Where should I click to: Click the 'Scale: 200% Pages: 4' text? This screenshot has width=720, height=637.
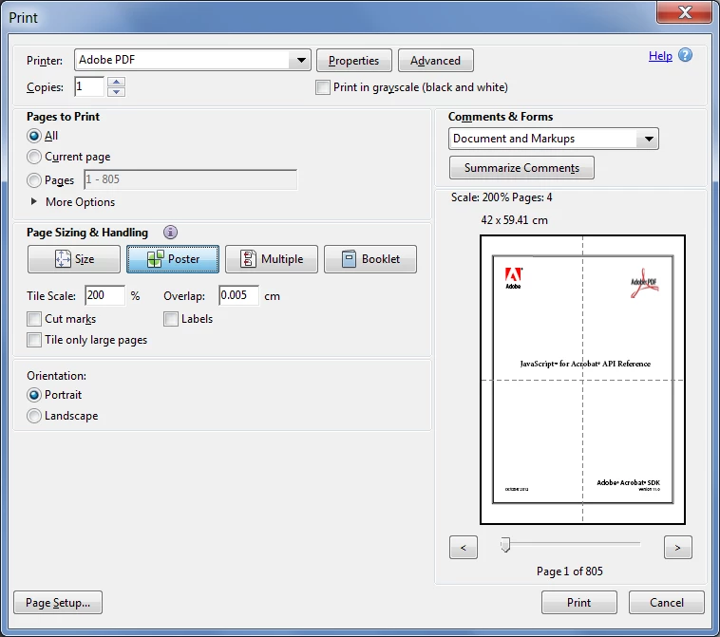pyautogui.click(x=502, y=197)
